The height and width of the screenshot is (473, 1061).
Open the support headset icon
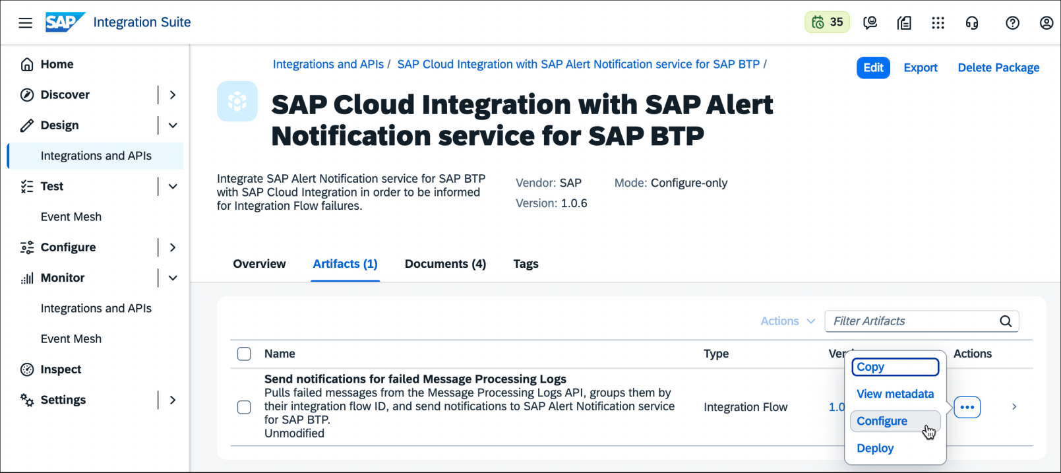tap(972, 22)
